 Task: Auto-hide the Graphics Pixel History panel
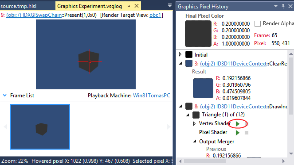click(x=283, y=6)
